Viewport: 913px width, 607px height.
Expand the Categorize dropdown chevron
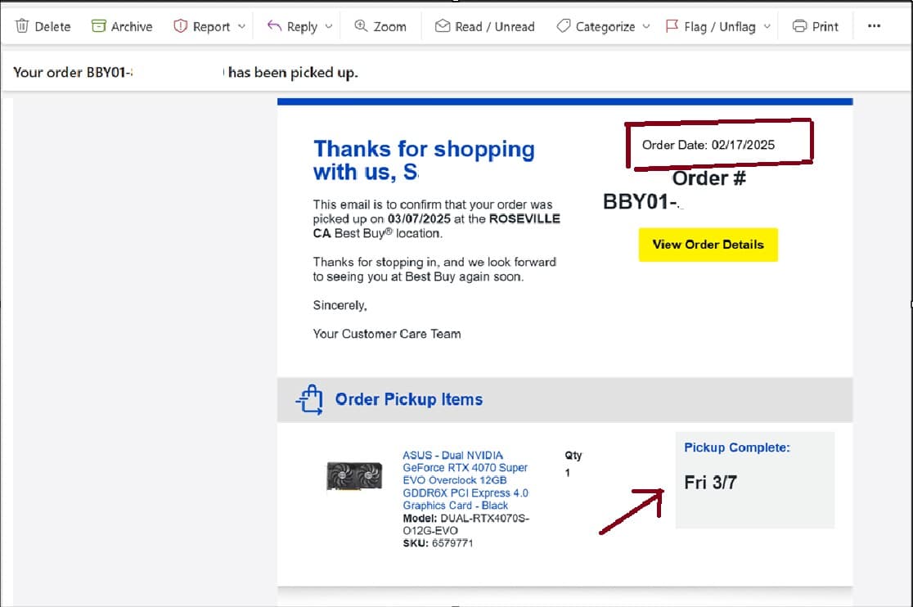point(646,26)
